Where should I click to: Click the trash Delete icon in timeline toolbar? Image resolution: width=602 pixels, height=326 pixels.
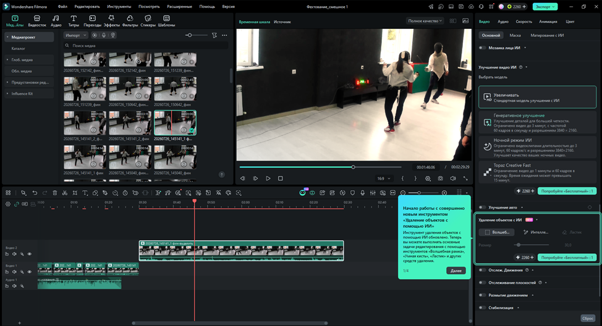(54, 193)
